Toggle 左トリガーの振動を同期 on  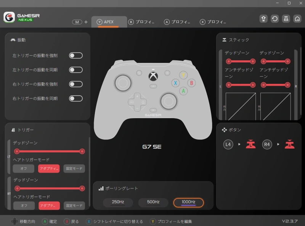pos(76,69)
